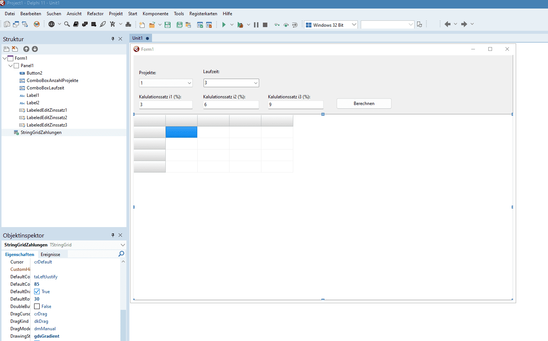Open the Datei menu
Viewport: 548px width, 341px height.
tap(10, 14)
